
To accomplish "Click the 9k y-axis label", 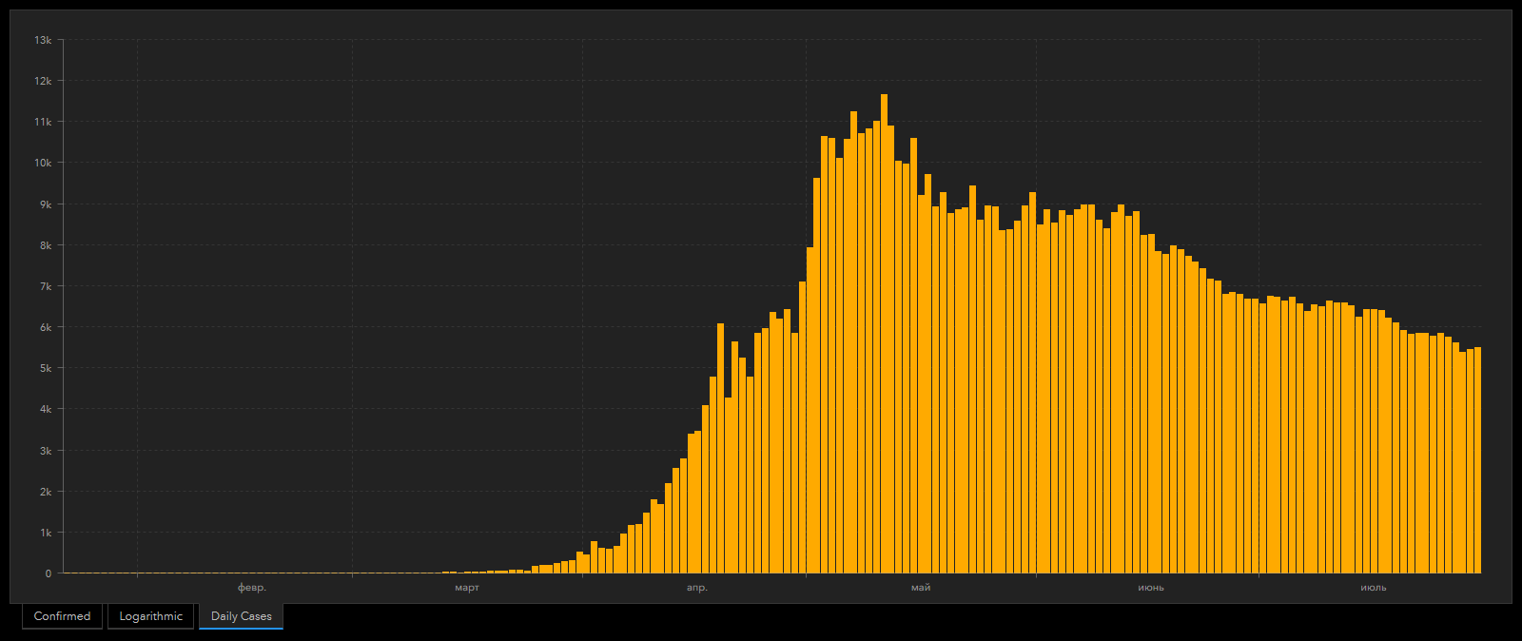I will pyautogui.click(x=46, y=204).
